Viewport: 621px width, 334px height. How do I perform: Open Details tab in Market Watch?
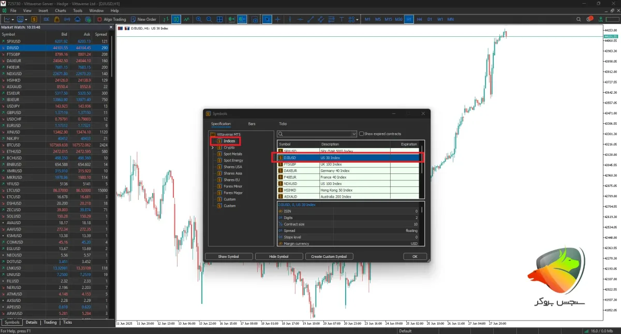click(32, 322)
